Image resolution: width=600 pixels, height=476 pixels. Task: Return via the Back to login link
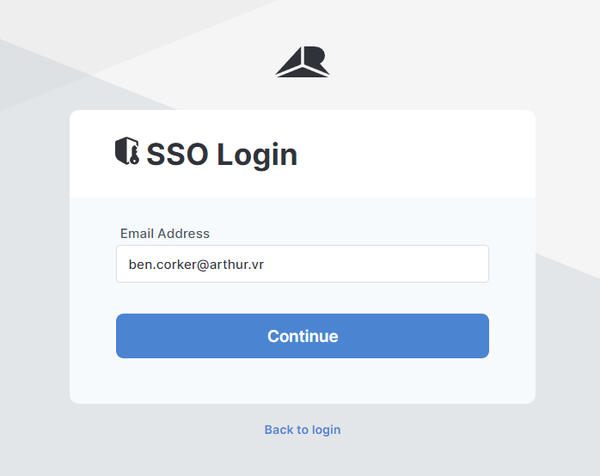303,430
